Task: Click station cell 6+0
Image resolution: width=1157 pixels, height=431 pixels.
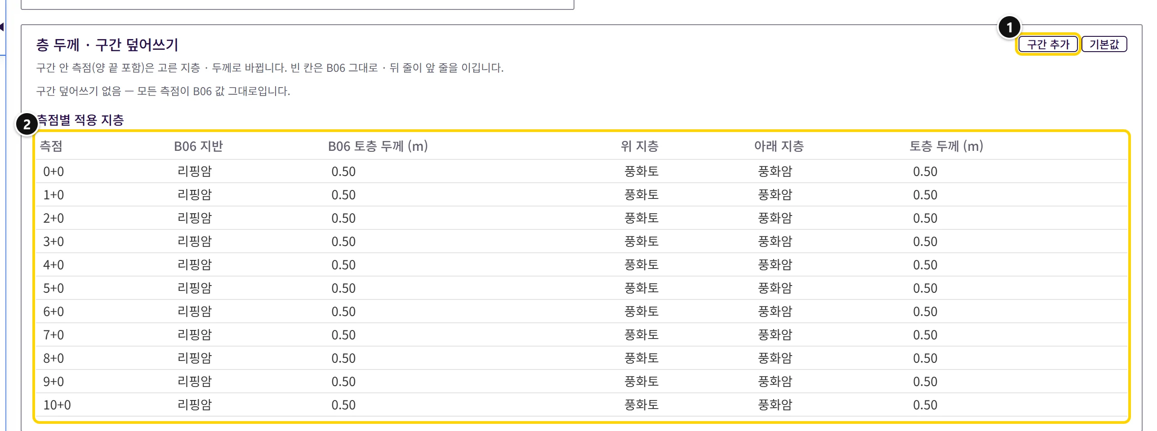Action: point(53,311)
